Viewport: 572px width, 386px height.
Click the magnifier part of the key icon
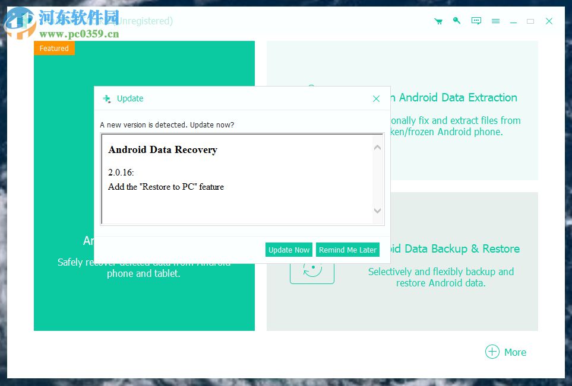click(x=454, y=19)
